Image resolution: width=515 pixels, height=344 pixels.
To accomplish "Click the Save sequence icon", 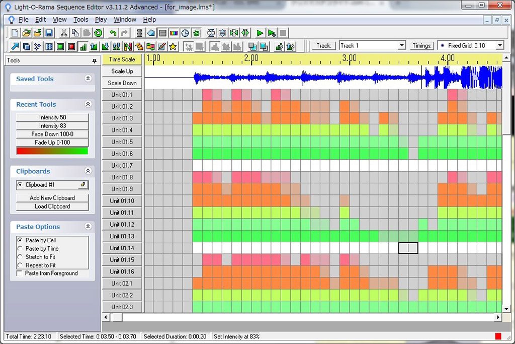I will [49, 33].
